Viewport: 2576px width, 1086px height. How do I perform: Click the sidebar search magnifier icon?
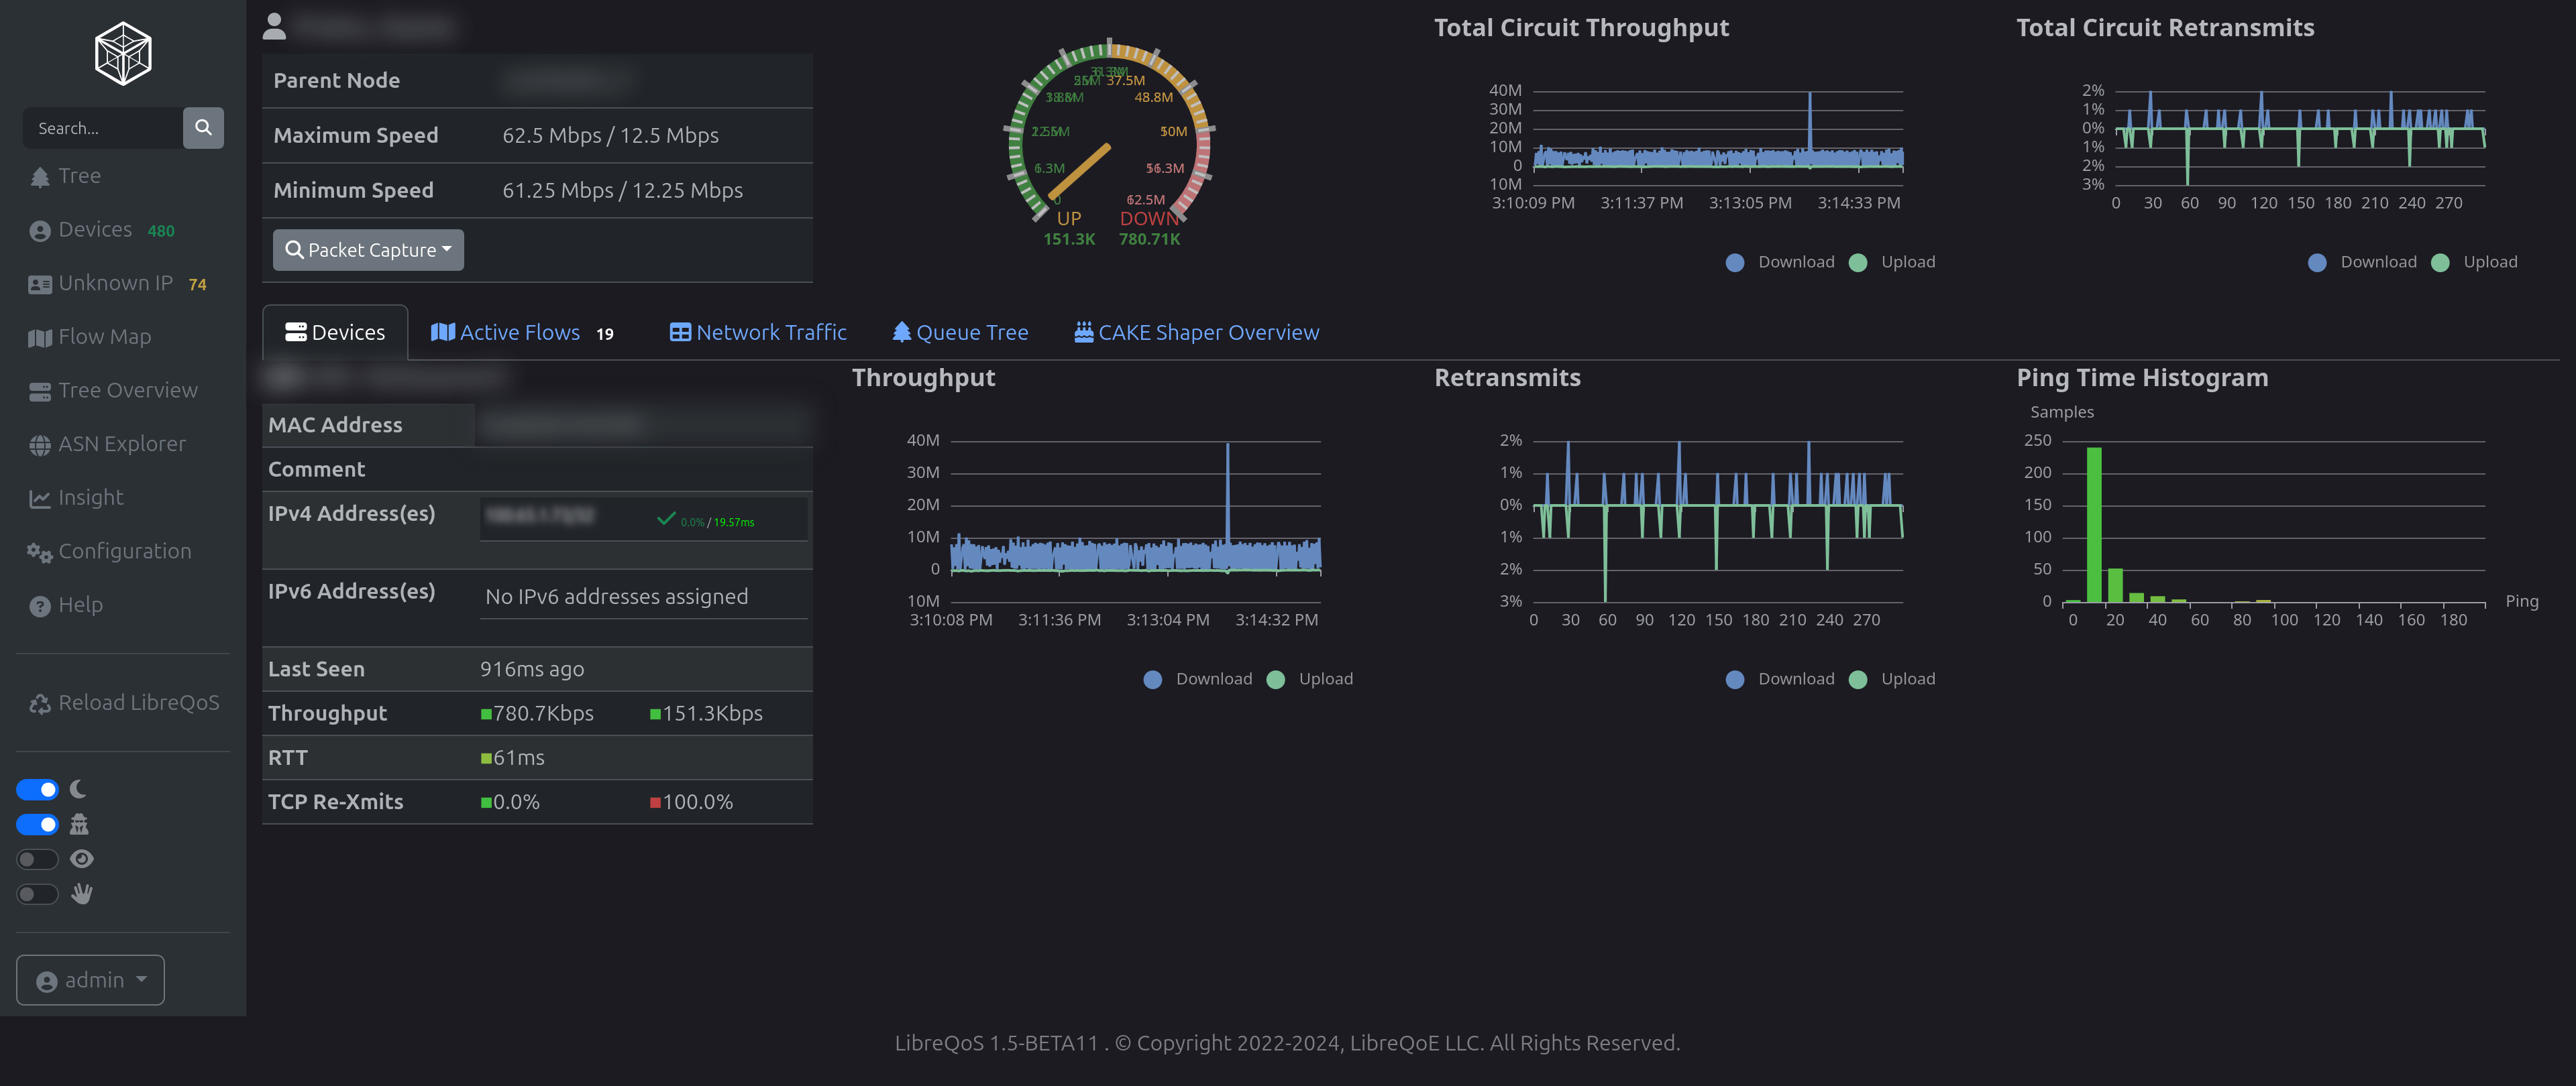point(203,128)
